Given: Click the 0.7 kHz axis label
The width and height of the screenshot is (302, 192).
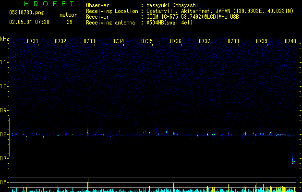Looking at the screenshot, I should (x=4, y=158).
